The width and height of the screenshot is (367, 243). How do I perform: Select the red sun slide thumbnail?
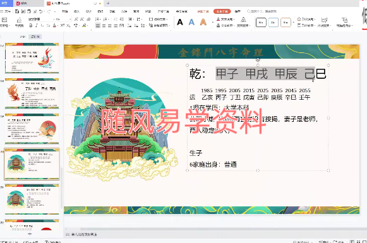coord(32,129)
